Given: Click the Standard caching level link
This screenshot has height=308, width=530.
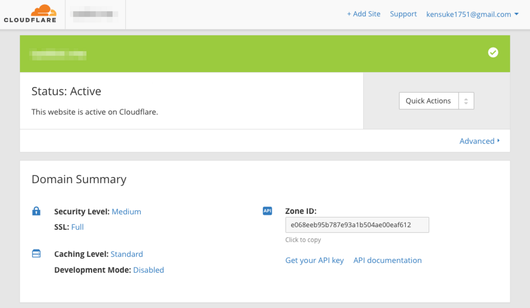Looking at the screenshot, I should coord(127,254).
